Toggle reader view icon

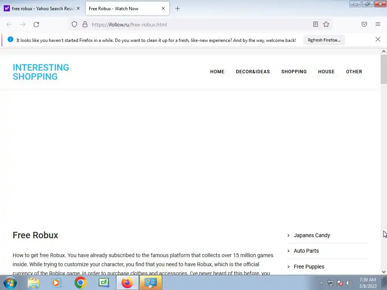coord(316,24)
